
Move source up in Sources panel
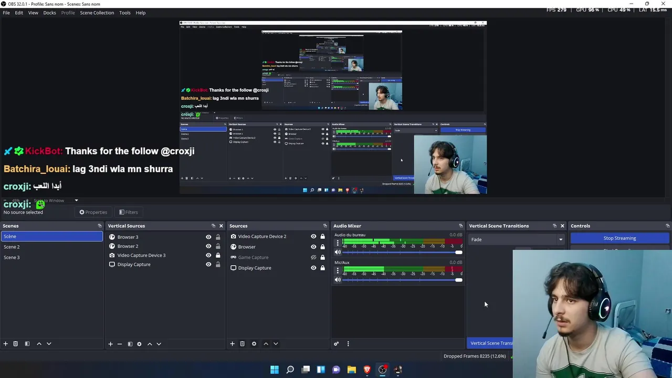[266, 344]
